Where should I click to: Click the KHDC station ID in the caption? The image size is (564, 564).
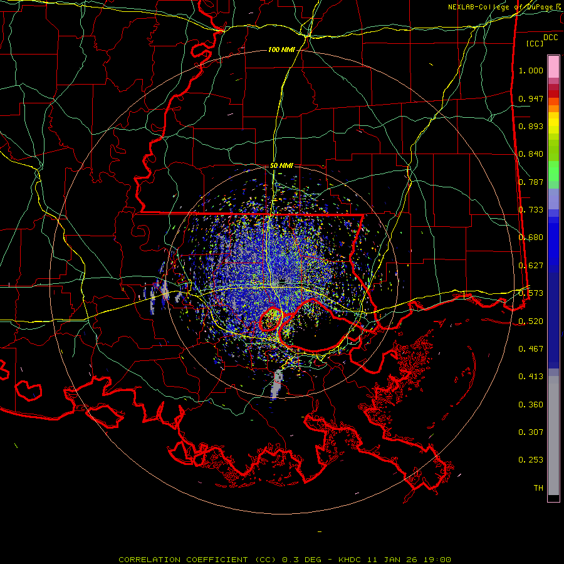[x=351, y=560]
